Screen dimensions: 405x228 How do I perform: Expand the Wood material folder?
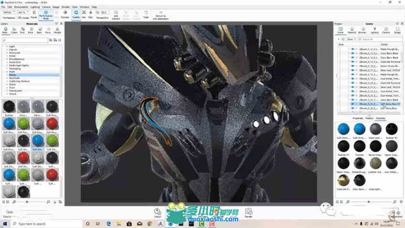coord(7,94)
